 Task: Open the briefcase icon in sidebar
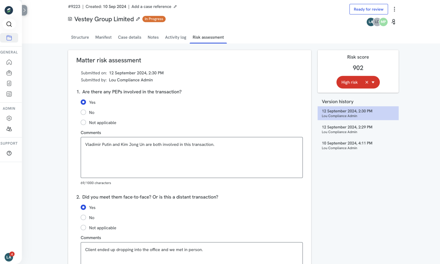point(9,73)
